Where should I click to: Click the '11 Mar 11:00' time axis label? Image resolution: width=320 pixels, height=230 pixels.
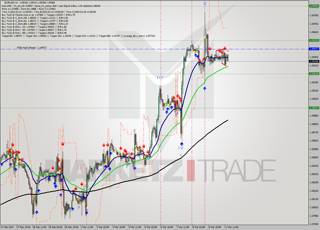coord(231,227)
